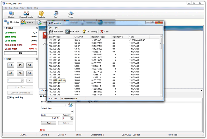Select the row with local port 53077
This screenshot has height=139, width=207.
pos(104,95)
